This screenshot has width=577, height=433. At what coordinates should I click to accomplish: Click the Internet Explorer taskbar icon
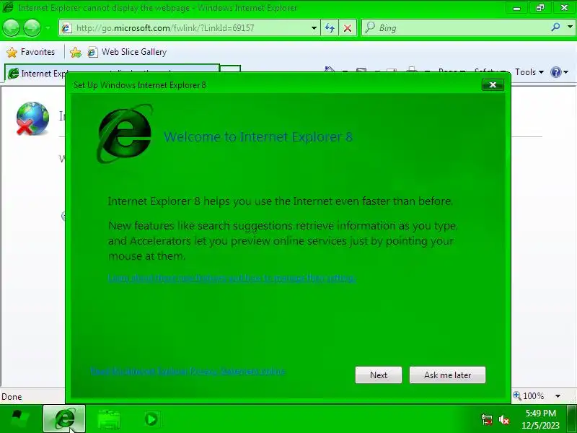64,419
